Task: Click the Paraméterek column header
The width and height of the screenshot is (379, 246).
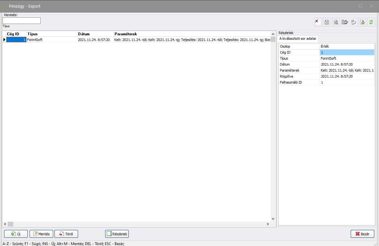Action: [191, 34]
